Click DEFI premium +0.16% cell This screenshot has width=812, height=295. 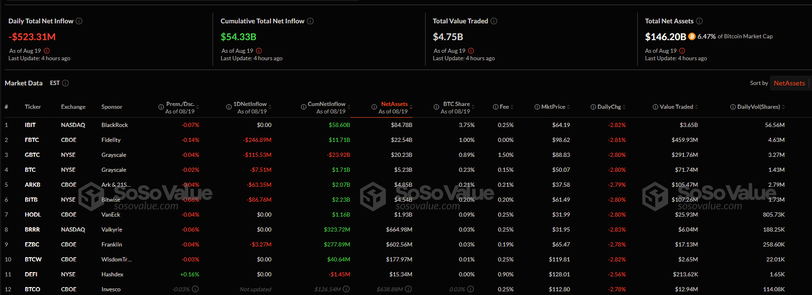[190, 274]
